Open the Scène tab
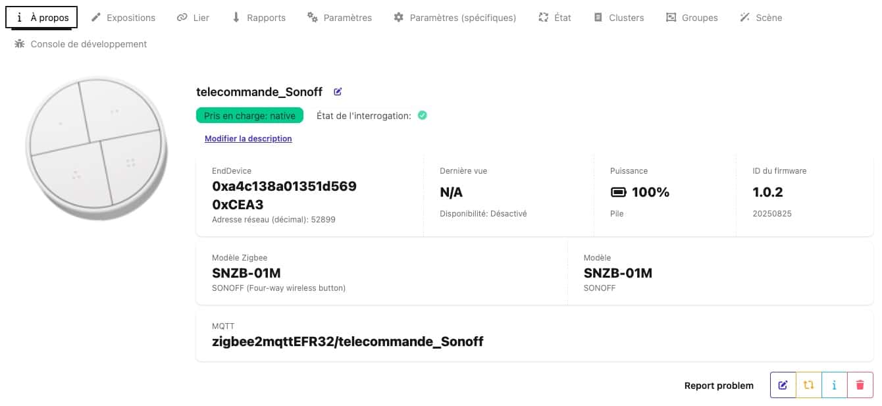The image size is (882, 406). [x=761, y=18]
